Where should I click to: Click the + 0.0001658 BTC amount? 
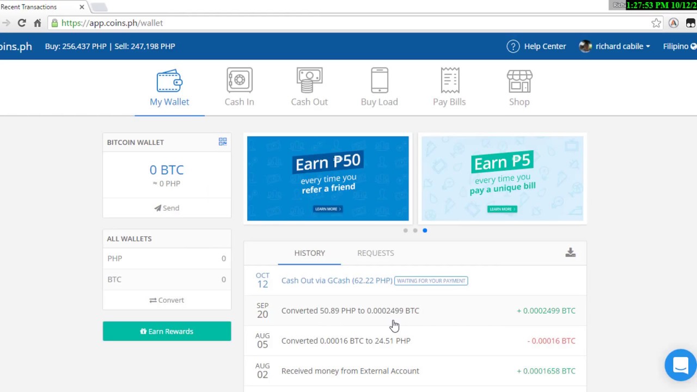point(546,371)
